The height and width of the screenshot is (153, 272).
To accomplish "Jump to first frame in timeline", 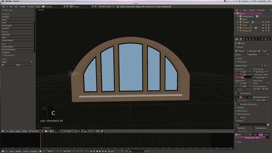I will (x=91, y=151).
